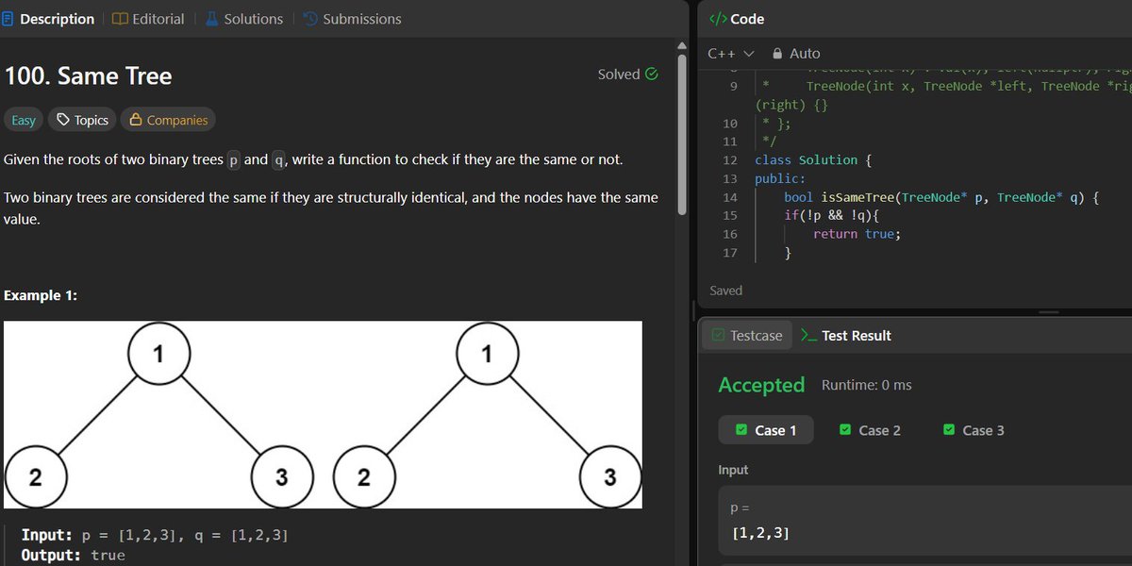Open the Description tab
The image size is (1132, 566).
point(48,19)
